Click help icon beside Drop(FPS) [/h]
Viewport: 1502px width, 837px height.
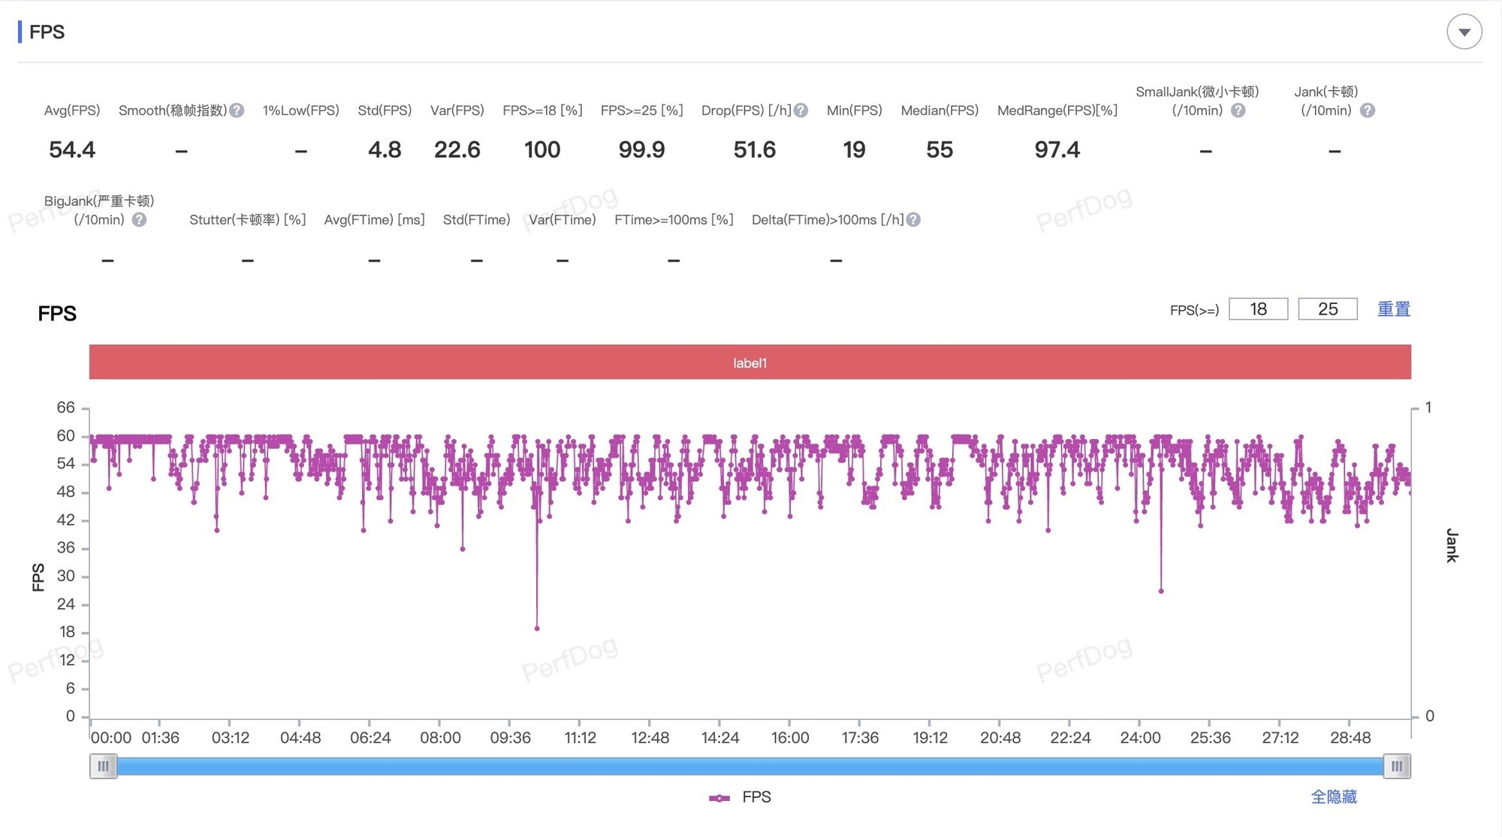(801, 110)
